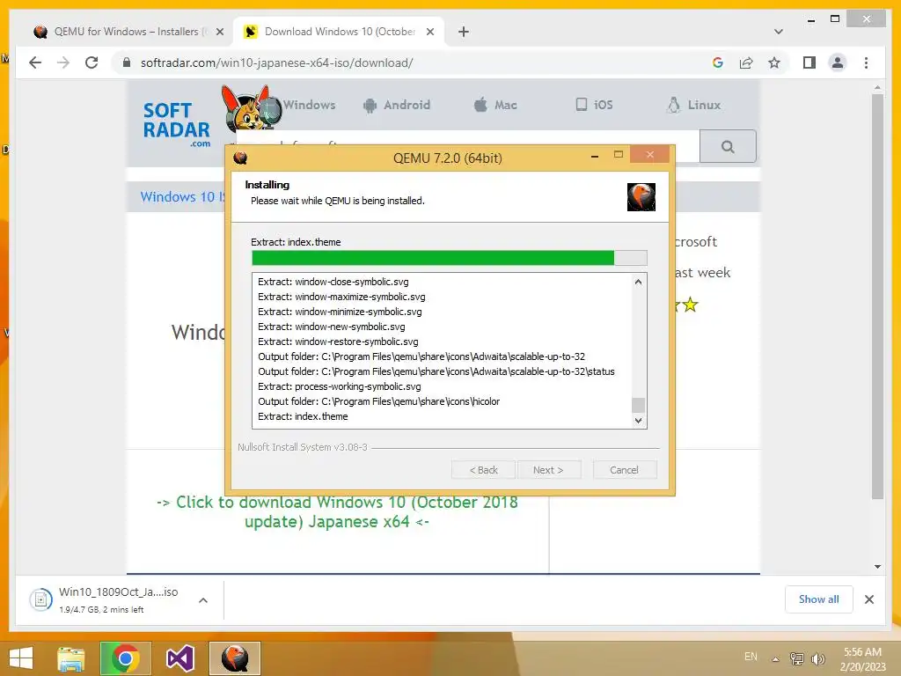Screen dimensions: 901x676
Task: Click Show all downloads button
Action: [818, 599]
